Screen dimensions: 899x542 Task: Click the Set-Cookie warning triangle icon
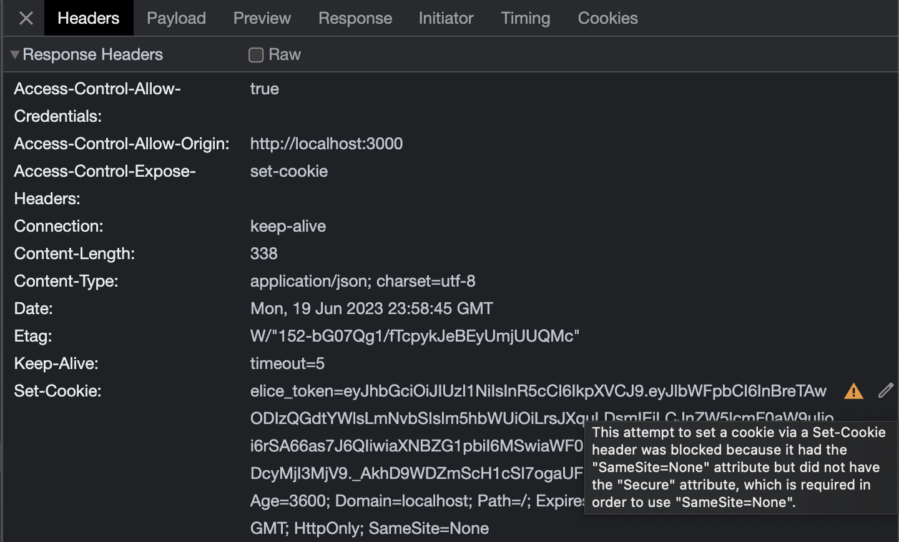pos(853,391)
